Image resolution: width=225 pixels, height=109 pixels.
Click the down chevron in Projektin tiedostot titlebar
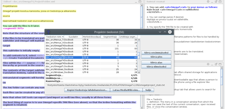[x=160, y=32]
